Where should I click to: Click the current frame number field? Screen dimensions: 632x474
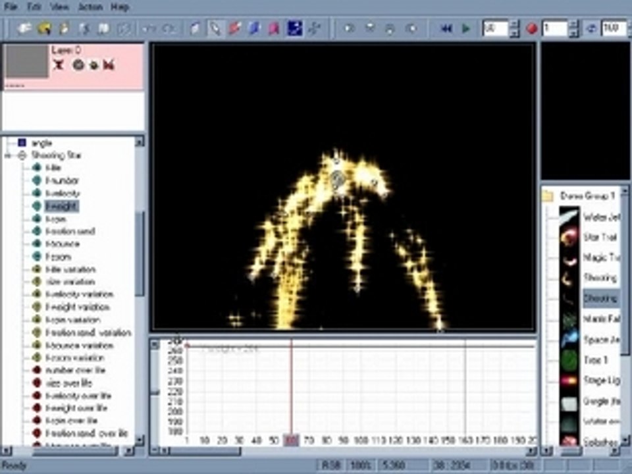[494, 28]
